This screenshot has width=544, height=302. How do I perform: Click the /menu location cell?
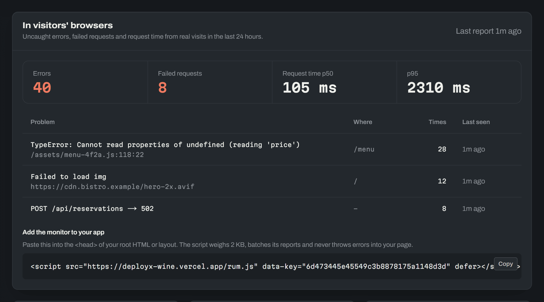pos(364,149)
